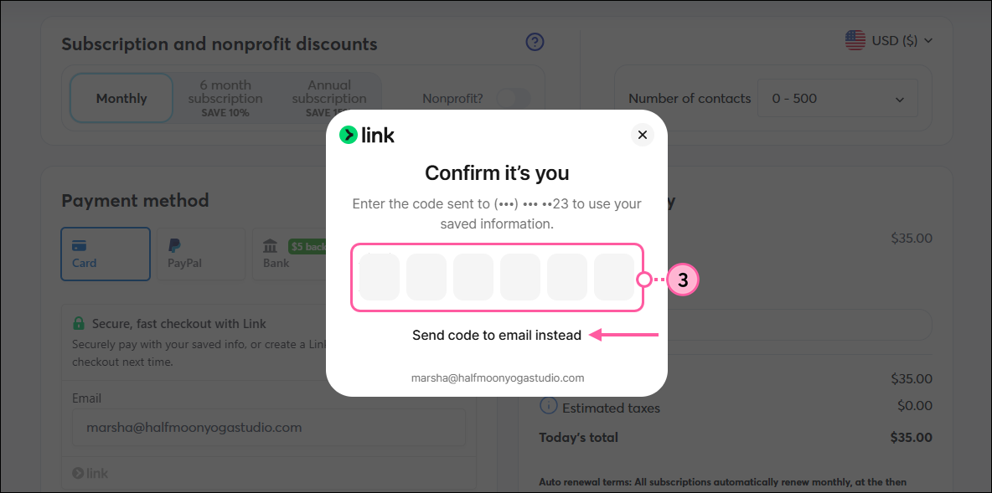
Task: Select the Annual subscription option
Action: pyautogui.click(x=329, y=92)
